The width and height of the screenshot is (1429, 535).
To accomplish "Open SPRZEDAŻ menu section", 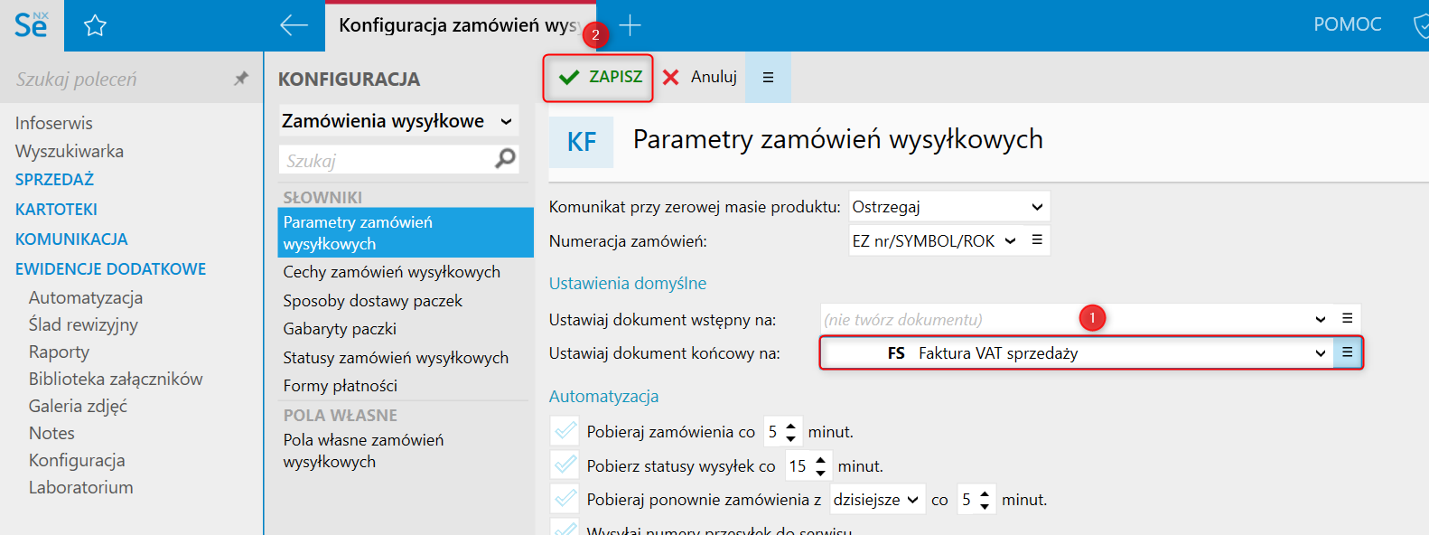I will pyautogui.click(x=55, y=180).
